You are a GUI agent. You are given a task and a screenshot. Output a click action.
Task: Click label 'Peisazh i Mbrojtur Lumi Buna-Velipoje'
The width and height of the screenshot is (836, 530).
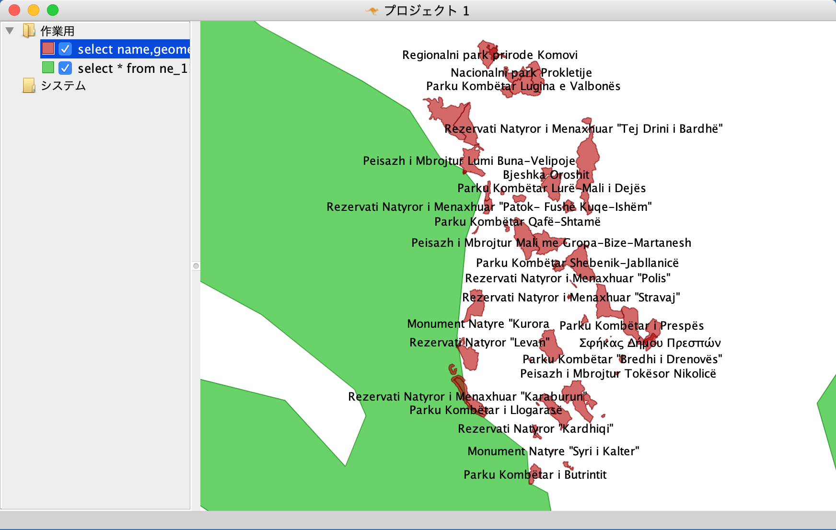(469, 161)
